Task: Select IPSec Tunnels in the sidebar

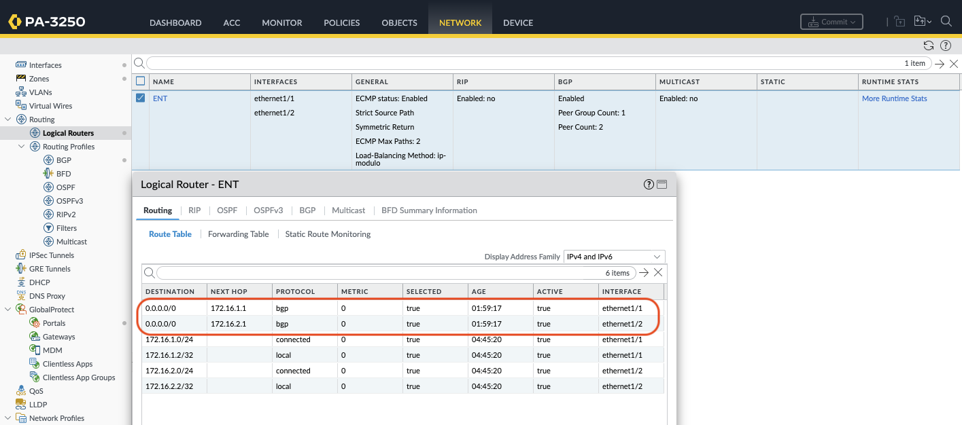Action: click(x=51, y=255)
